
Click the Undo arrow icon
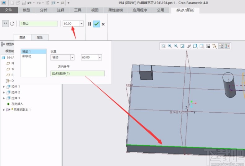(x=29, y=3)
